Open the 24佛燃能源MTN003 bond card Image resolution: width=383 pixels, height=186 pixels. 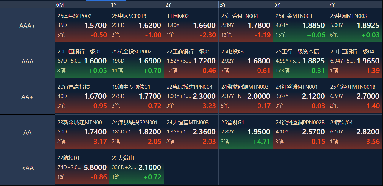coord(246,97)
